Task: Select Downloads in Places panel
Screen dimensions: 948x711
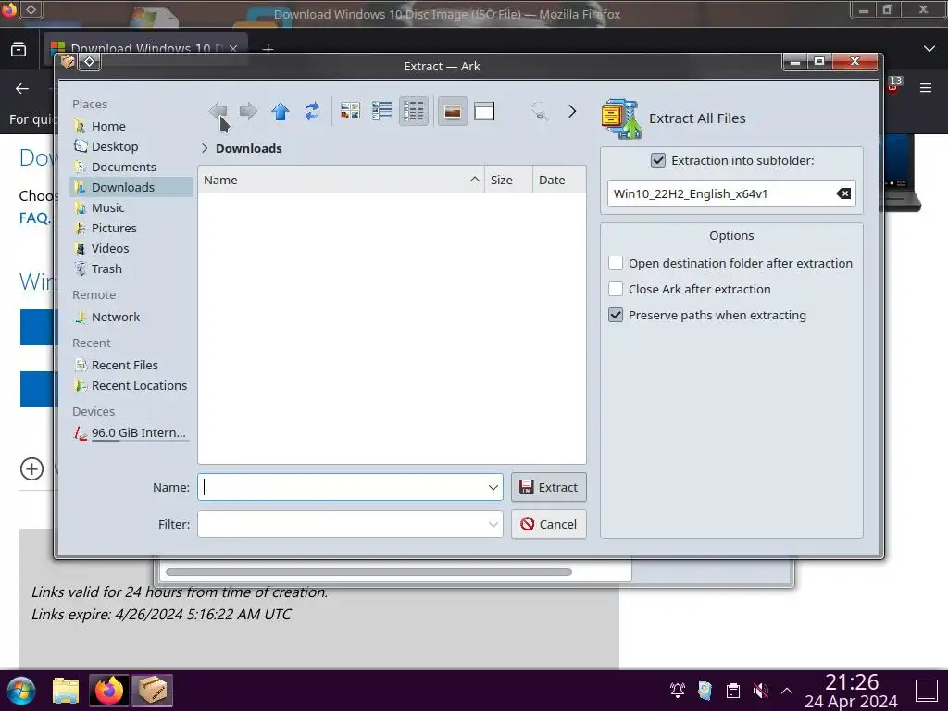Action: click(x=131, y=187)
